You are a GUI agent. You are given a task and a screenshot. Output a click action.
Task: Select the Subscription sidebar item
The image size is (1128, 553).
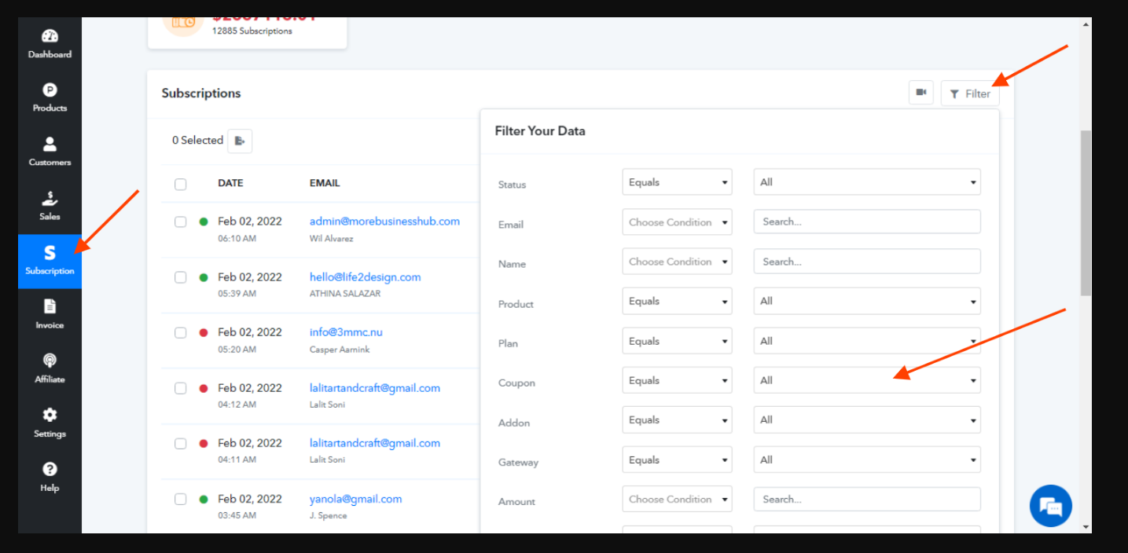(50, 262)
